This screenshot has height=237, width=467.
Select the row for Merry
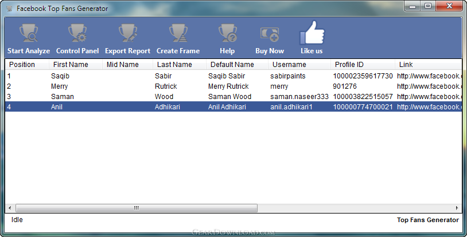coord(234,86)
